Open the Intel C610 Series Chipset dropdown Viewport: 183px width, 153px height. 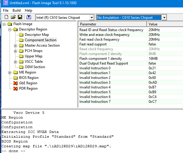pyautogui.click(x=92, y=18)
